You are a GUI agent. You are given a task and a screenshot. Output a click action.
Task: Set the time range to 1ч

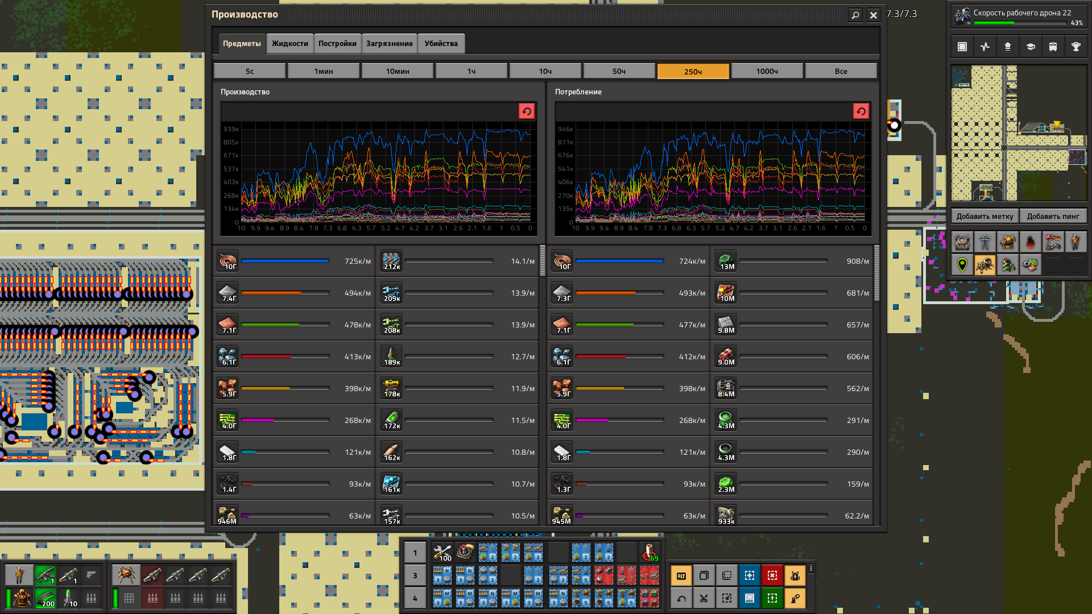coord(471,71)
